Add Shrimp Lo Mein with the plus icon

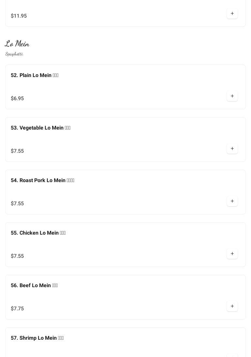click(232, 355)
